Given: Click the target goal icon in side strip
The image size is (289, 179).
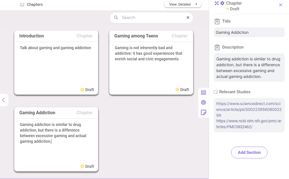Looking at the screenshot, I should pyautogui.click(x=203, y=102).
